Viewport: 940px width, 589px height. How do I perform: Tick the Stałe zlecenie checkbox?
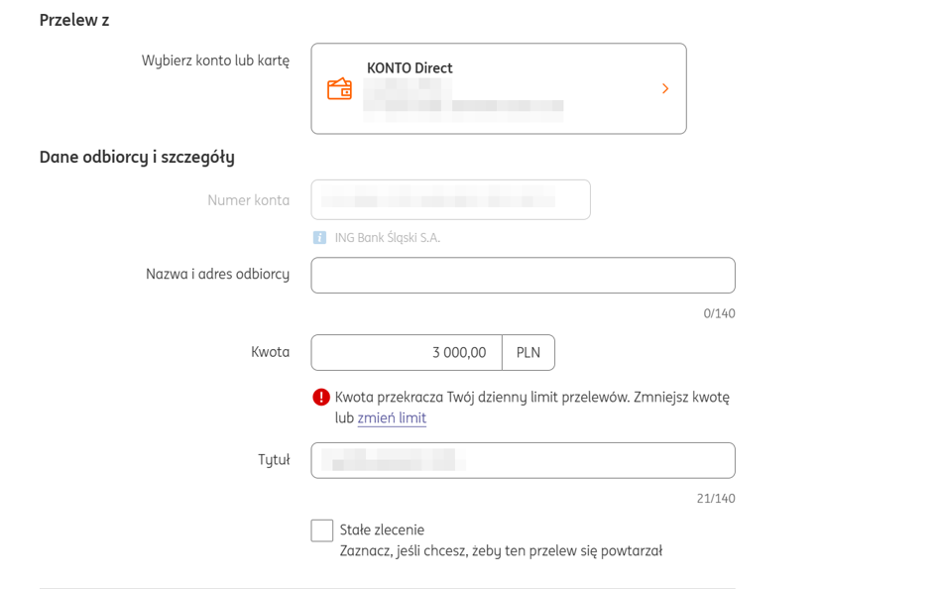tap(322, 530)
